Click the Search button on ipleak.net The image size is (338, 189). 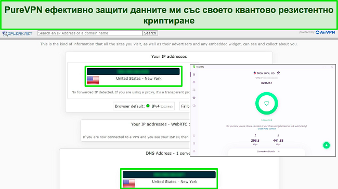(150, 33)
